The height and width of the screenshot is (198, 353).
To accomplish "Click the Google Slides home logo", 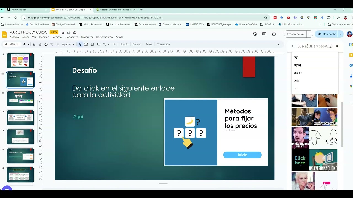I will (4, 34).
